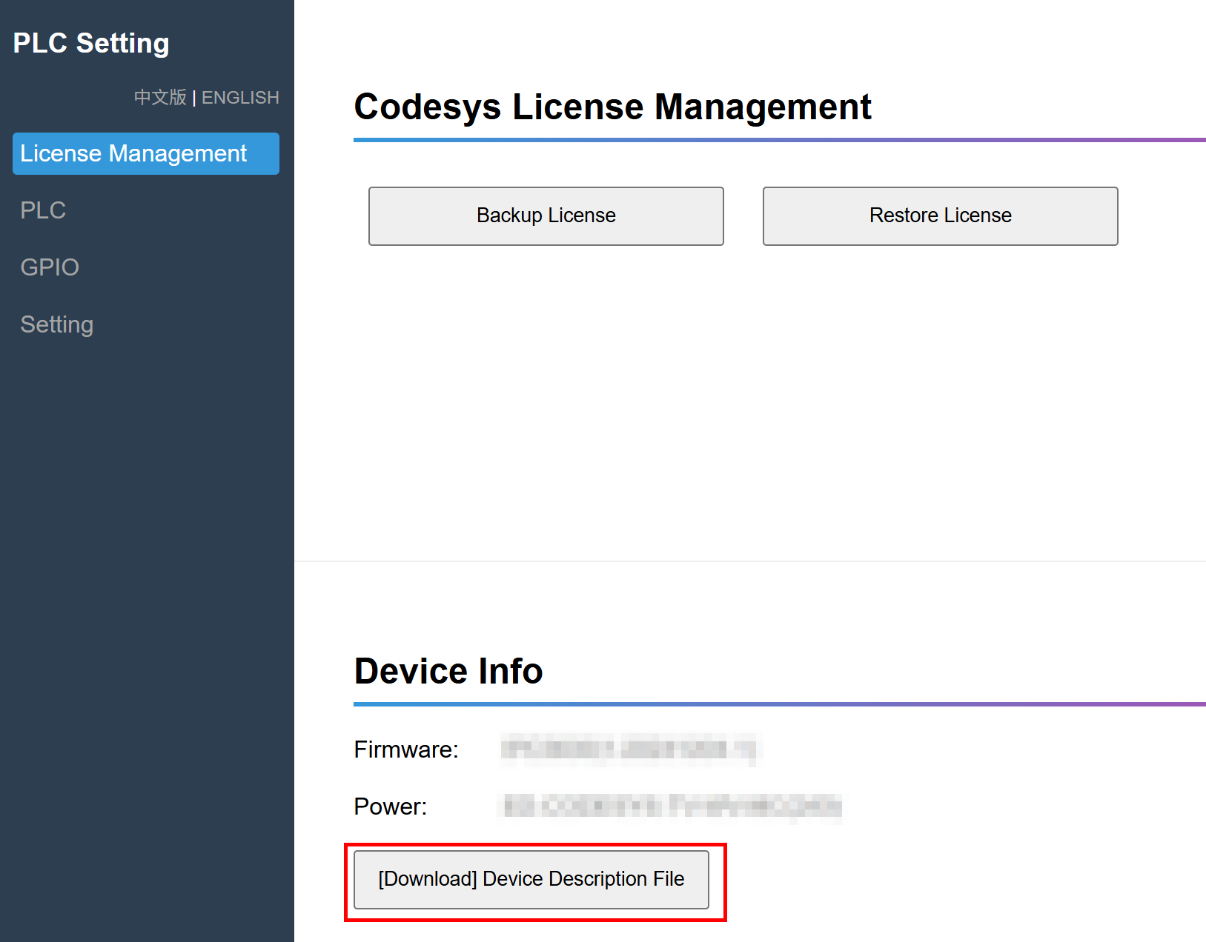Click the Power label

(x=391, y=806)
